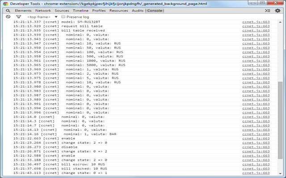
Task: Open DevTools settings gear icon
Action: (x=278, y=11)
